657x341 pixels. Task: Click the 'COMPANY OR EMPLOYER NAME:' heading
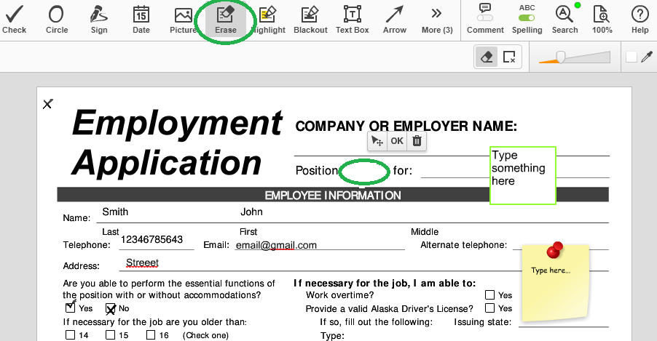click(x=406, y=126)
